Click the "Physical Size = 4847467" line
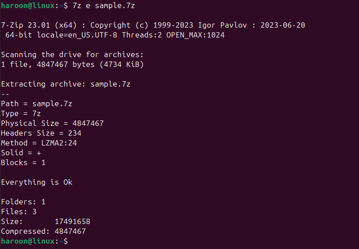The width and height of the screenshot is (359, 249). (x=52, y=123)
